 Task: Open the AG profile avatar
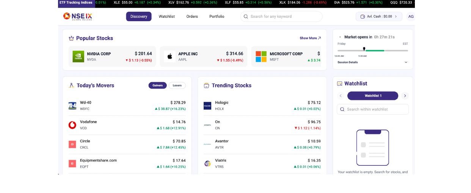click(411, 17)
